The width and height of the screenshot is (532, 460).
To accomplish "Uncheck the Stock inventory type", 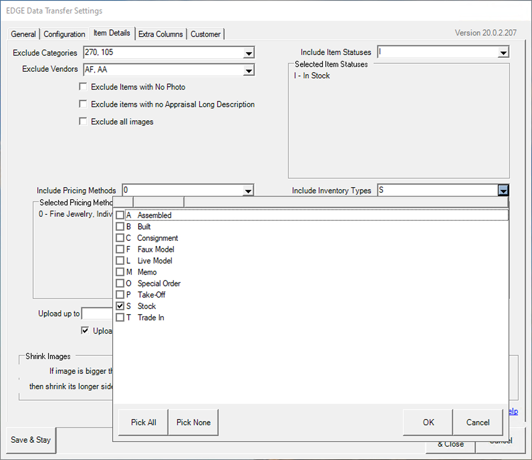I will tap(120, 306).
